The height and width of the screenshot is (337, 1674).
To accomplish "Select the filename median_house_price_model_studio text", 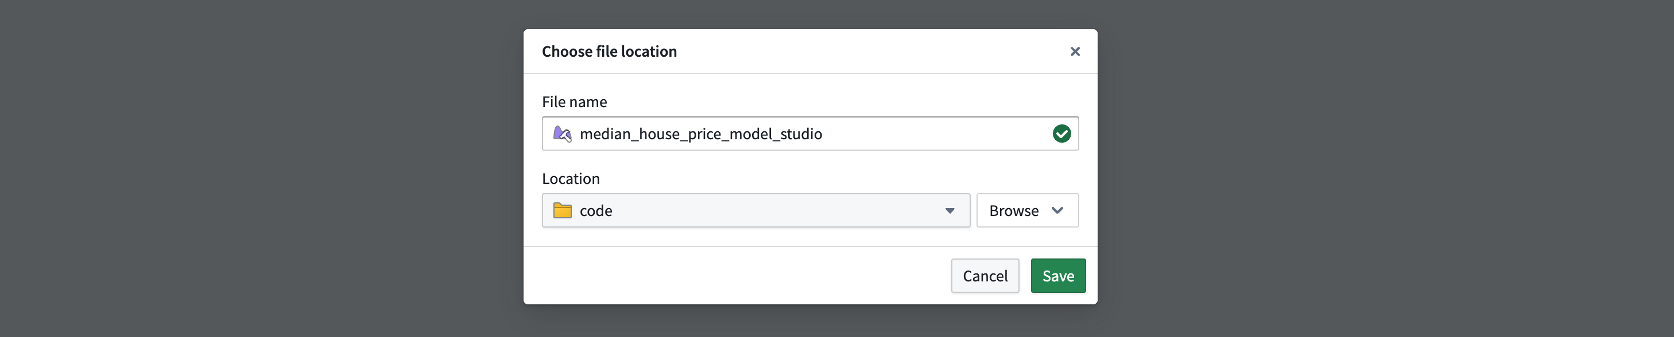I will click(700, 134).
